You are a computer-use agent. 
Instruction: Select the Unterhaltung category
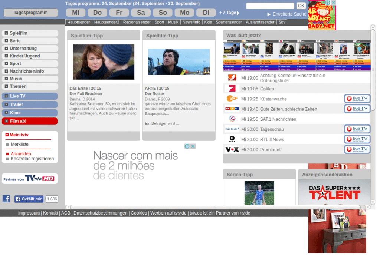coord(30,49)
